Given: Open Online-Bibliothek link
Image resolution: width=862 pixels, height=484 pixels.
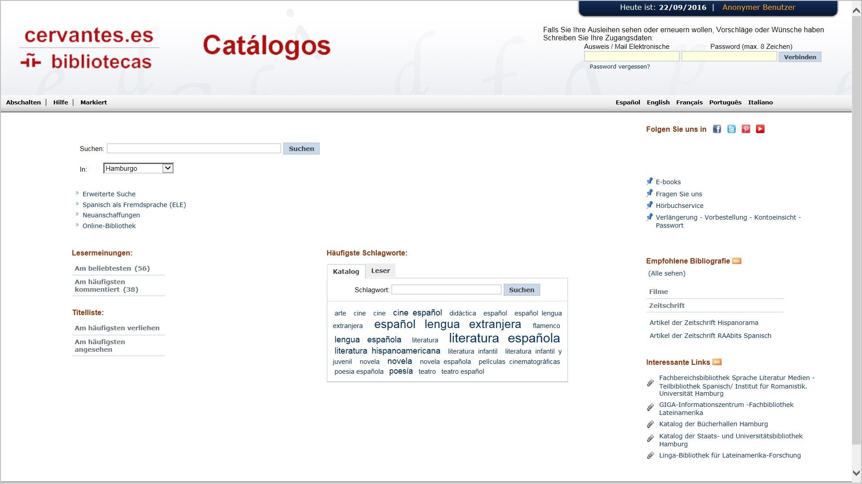Looking at the screenshot, I should [x=109, y=226].
